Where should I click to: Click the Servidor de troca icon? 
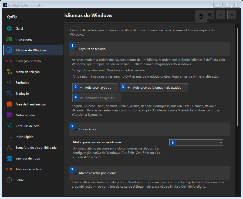click(x=9, y=158)
